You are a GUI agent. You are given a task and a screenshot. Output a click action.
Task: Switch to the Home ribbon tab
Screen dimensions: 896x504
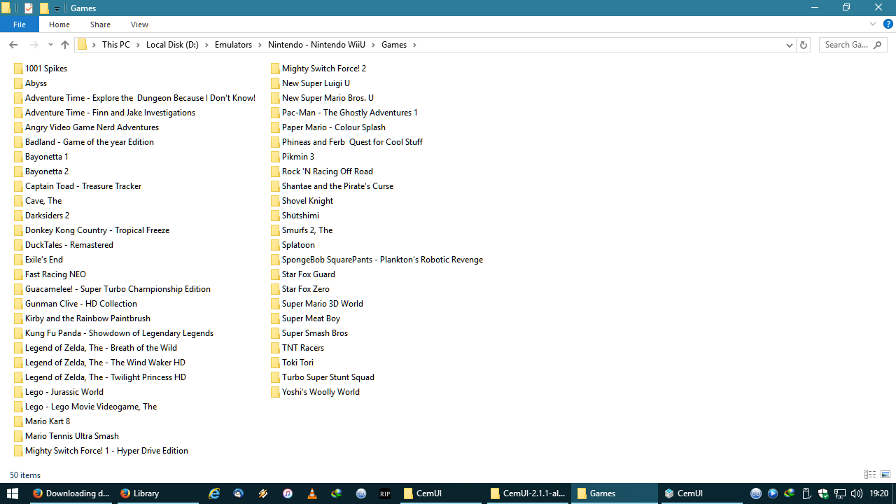(x=59, y=24)
